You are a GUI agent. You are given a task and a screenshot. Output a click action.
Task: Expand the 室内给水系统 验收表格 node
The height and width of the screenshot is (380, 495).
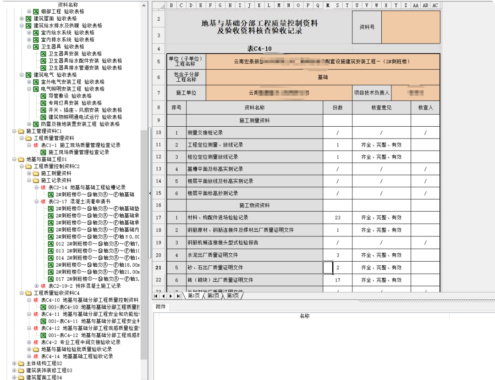(29, 33)
